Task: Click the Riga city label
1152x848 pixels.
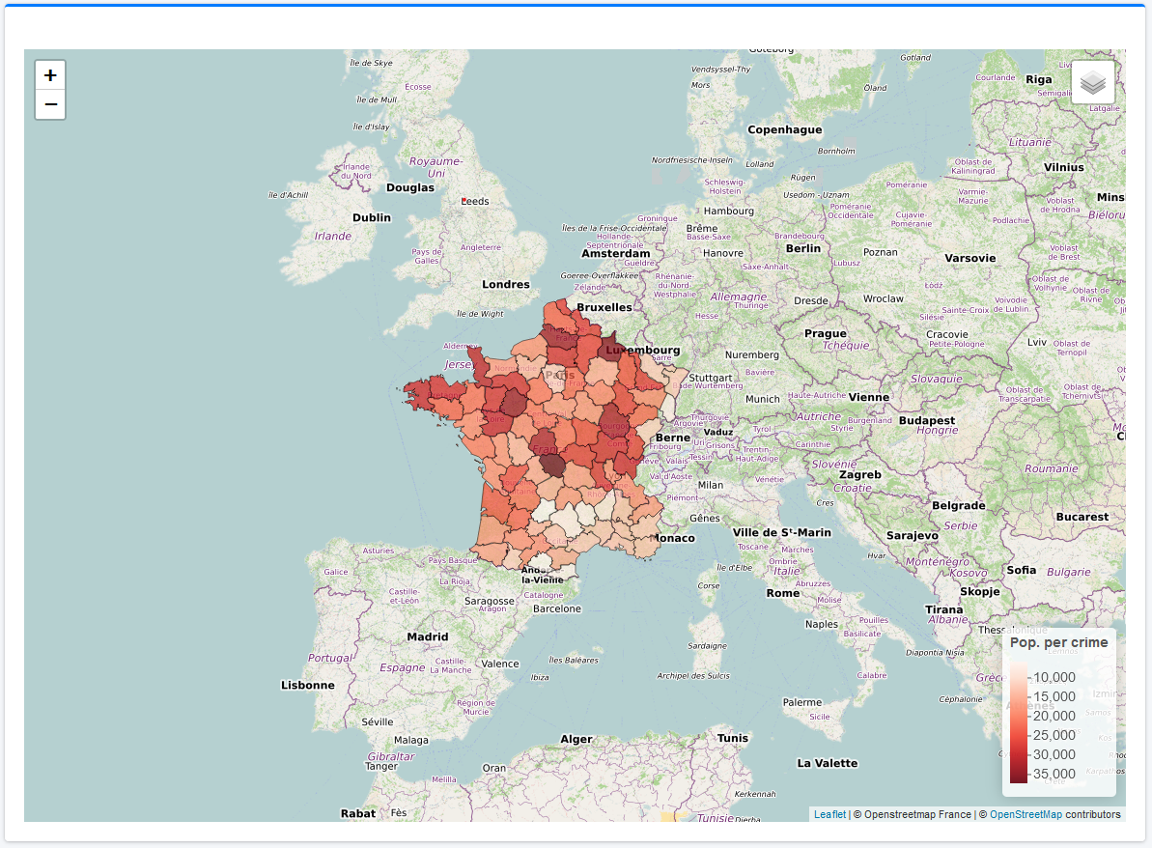Action: [1039, 79]
